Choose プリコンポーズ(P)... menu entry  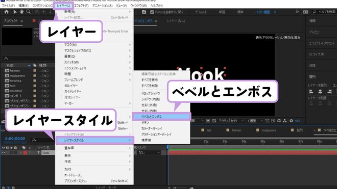pos(94,181)
